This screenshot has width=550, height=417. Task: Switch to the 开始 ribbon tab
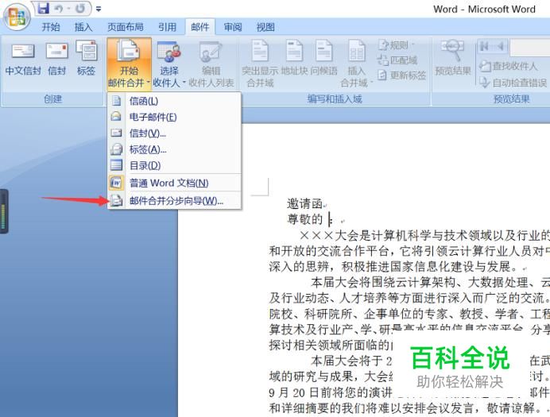(51, 27)
